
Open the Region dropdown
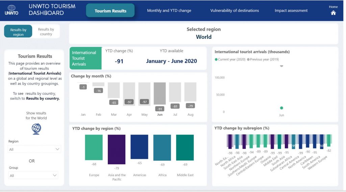click(x=34, y=149)
